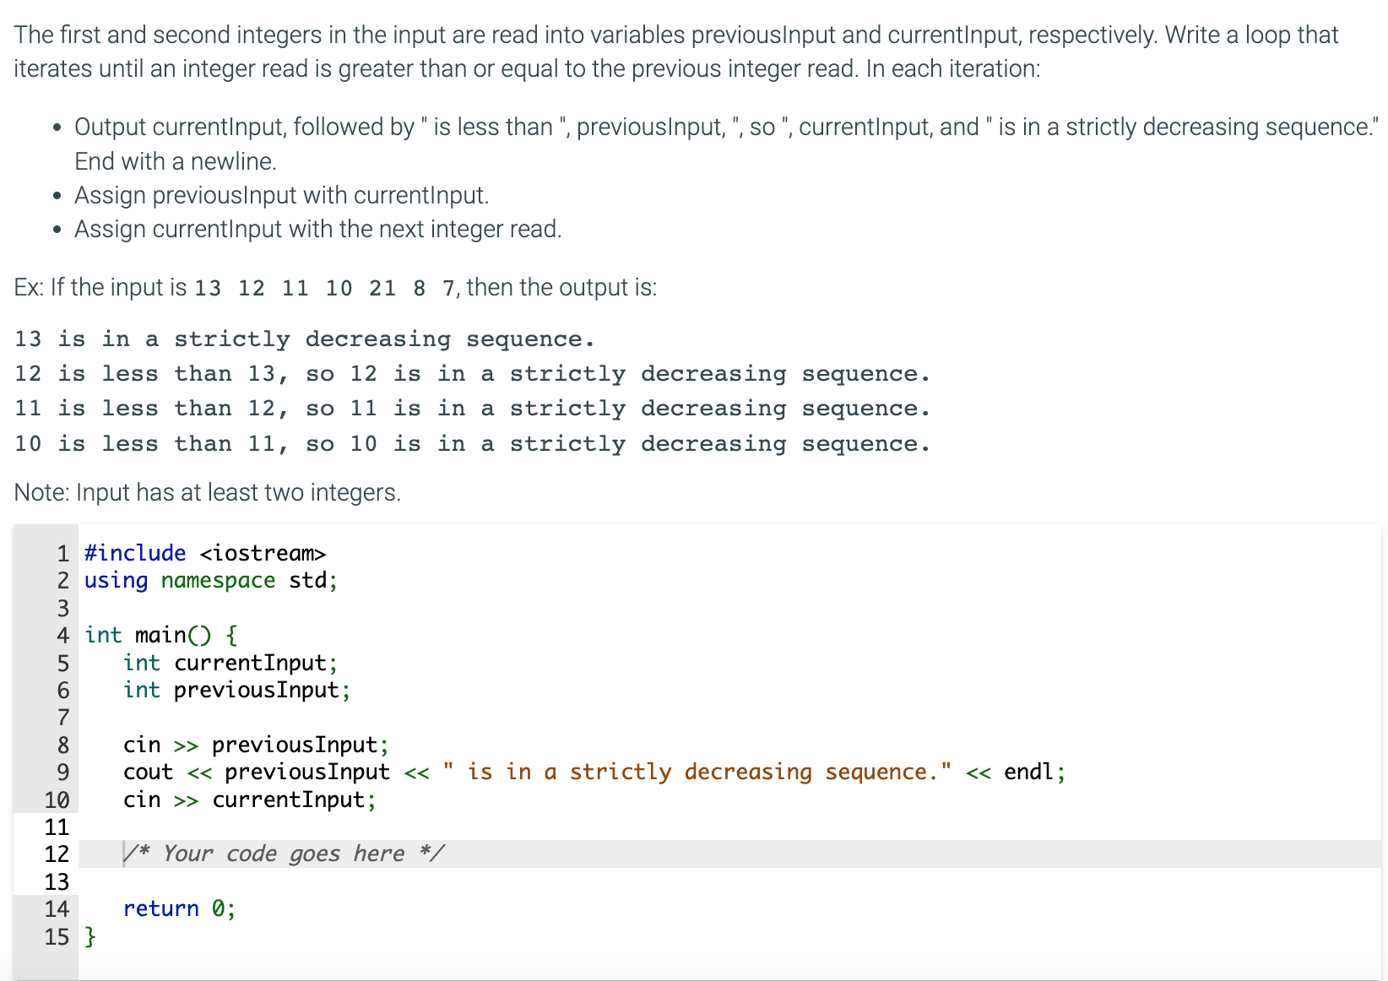This screenshot has width=1388, height=981.
Task: Click the 'return 0;' statement
Action: (x=178, y=909)
